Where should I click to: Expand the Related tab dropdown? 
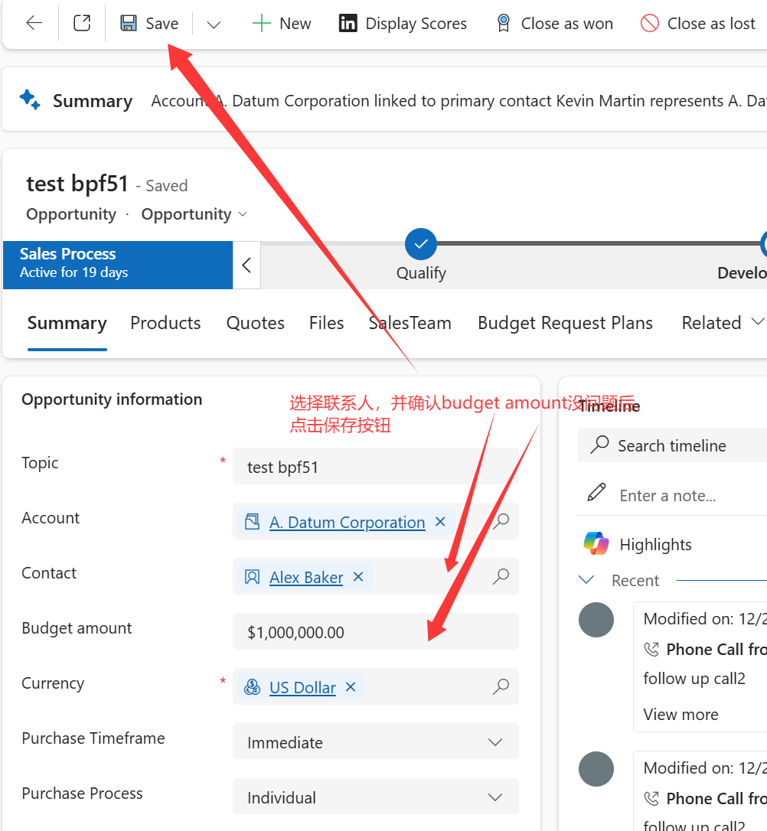[723, 323]
